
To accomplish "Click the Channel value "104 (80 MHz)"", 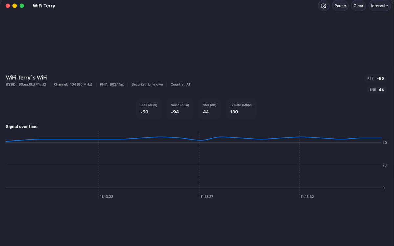I will click(x=81, y=84).
